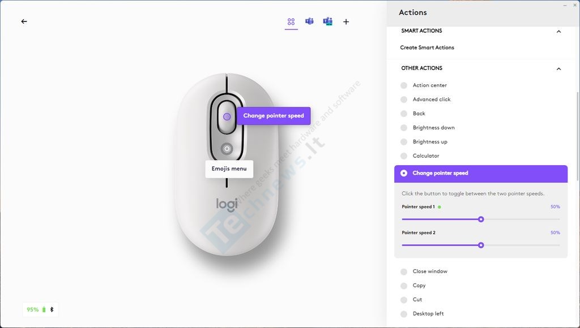Switch to the Microsoft Teams profile icon
Screen dimensions: 580x328
tap(309, 21)
